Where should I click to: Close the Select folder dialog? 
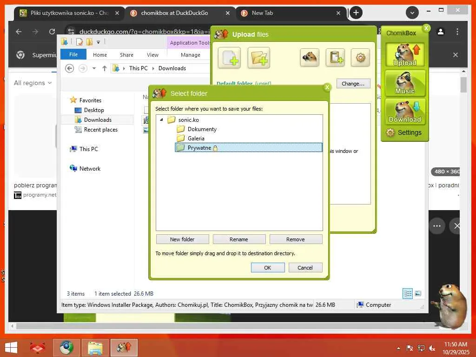[x=327, y=87]
